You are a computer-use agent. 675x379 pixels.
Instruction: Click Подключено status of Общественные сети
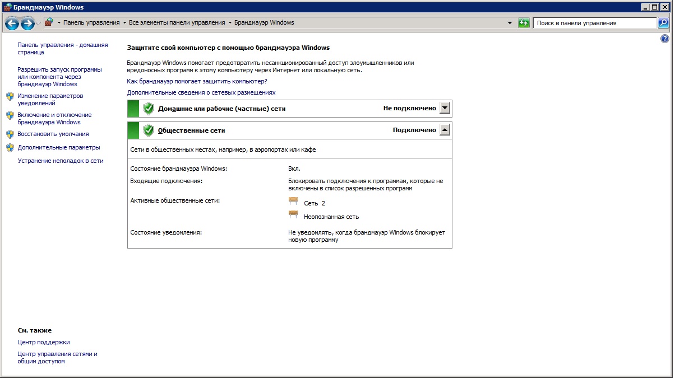point(414,130)
